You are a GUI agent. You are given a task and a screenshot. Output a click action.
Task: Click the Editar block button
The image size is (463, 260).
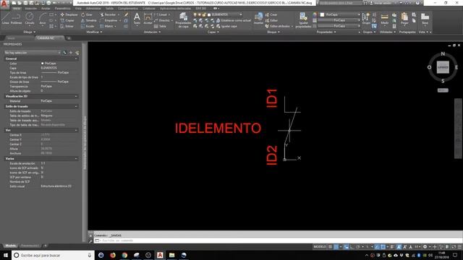(271, 20)
